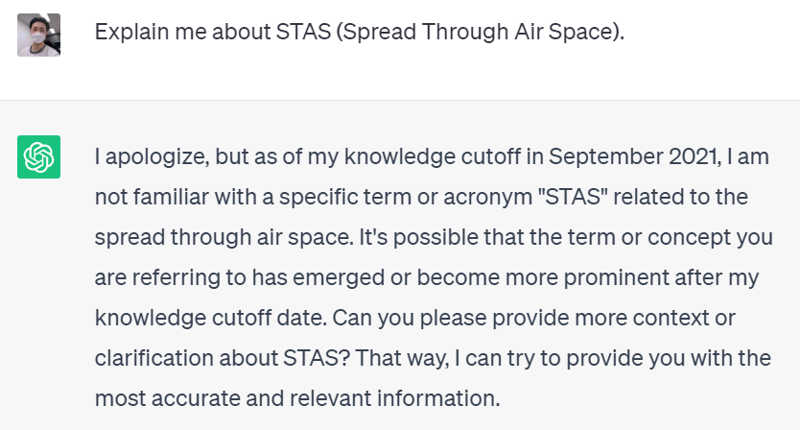Screen dimensions: 800x430
Task: Click the user profile avatar photo
Action: click(x=38, y=35)
